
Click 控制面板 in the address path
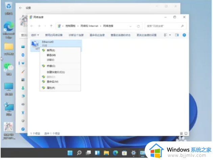tap(70, 26)
